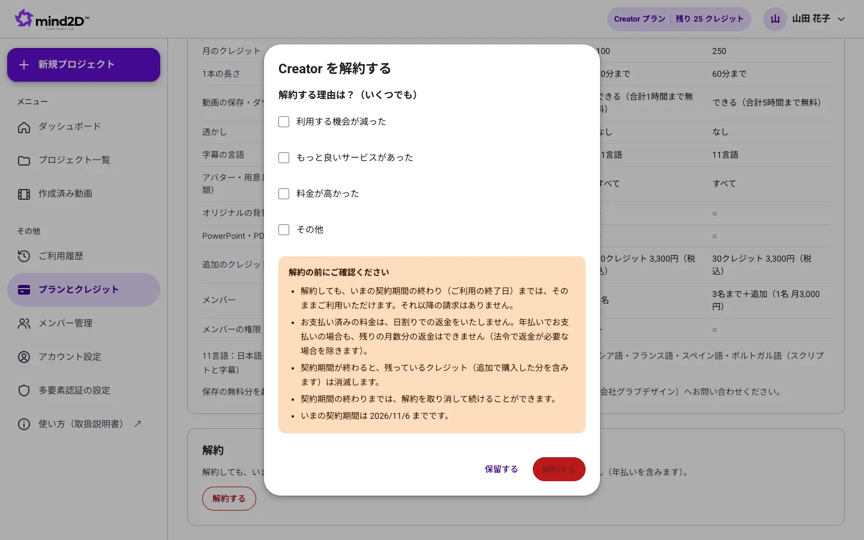
Task: Expand the 山田 花子 account chevron
Action: coord(841,19)
